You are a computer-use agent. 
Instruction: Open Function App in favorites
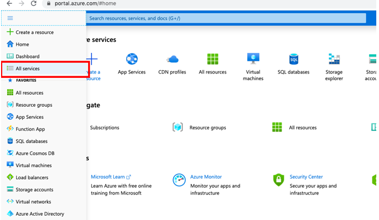[30, 129]
